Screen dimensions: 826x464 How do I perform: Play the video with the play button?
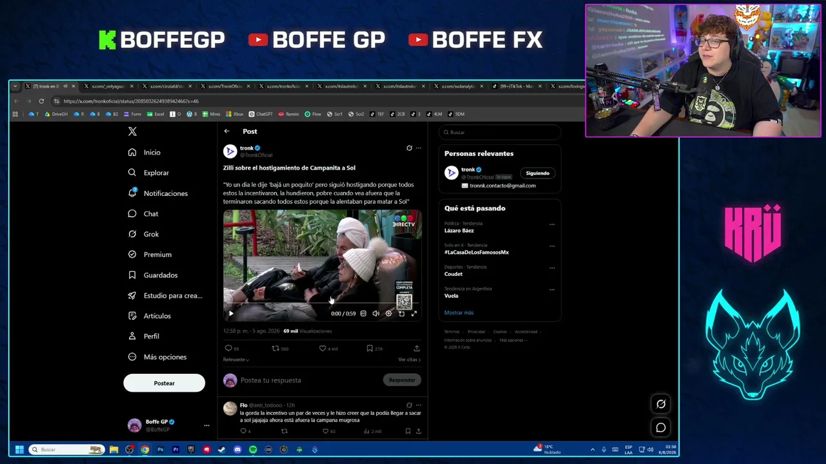click(231, 314)
